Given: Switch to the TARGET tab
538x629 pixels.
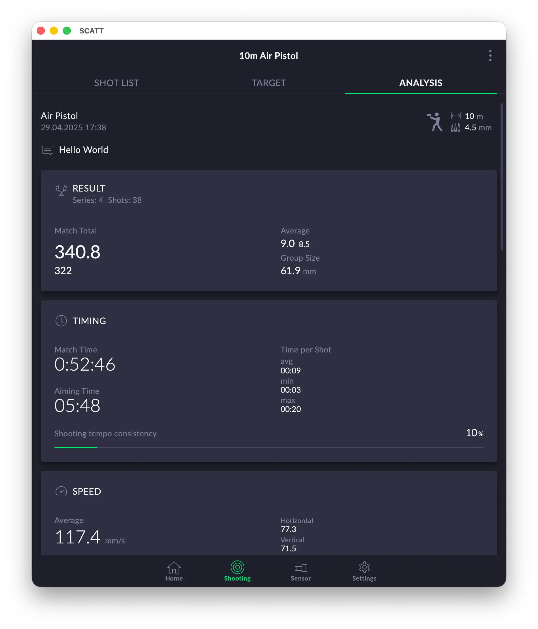Looking at the screenshot, I should pyautogui.click(x=268, y=82).
